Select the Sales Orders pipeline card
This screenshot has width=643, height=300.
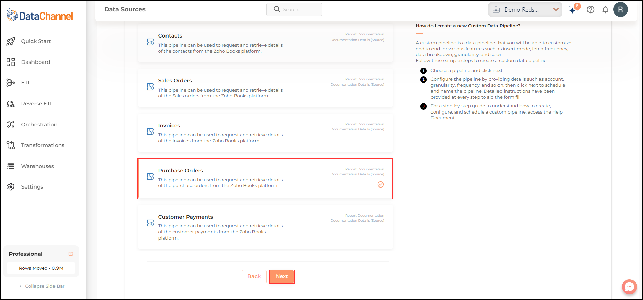pyautogui.click(x=265, y=88)
